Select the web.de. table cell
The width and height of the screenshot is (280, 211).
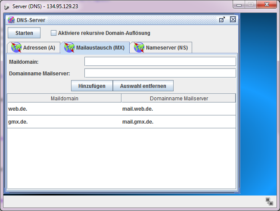click(x=64, y=109)
